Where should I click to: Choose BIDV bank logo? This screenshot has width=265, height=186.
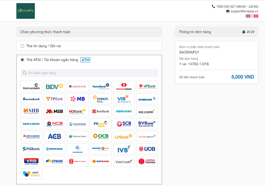click(x=54, y=86)
